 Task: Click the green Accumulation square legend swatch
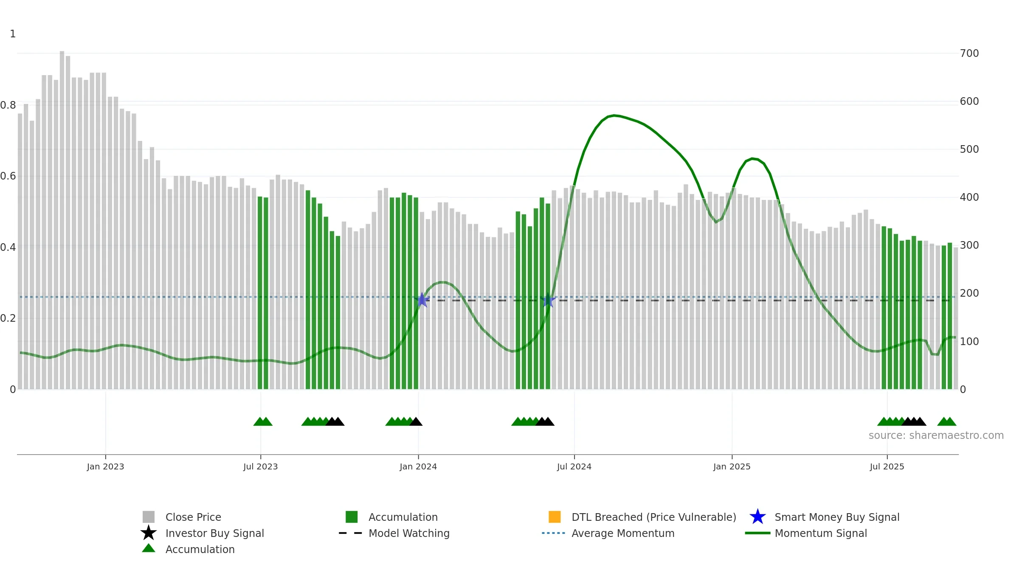[352, 517]
